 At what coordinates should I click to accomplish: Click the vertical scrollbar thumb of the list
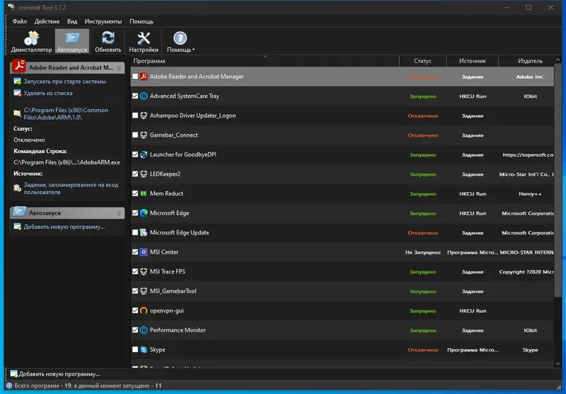click(558, 181)
